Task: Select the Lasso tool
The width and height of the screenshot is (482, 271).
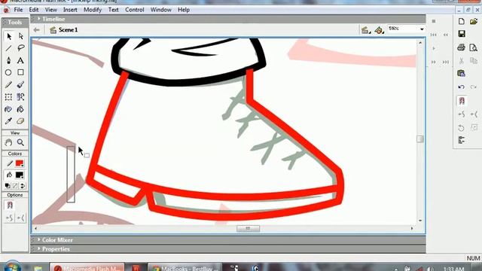Action: [x=20, y=48]
